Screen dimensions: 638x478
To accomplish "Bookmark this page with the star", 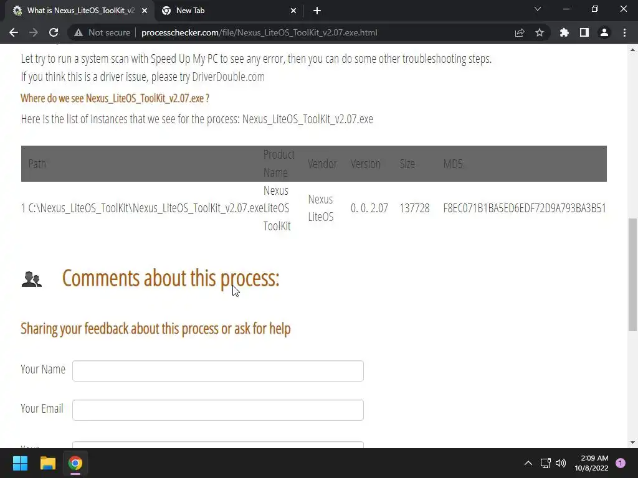I will [x=540, y=32].
